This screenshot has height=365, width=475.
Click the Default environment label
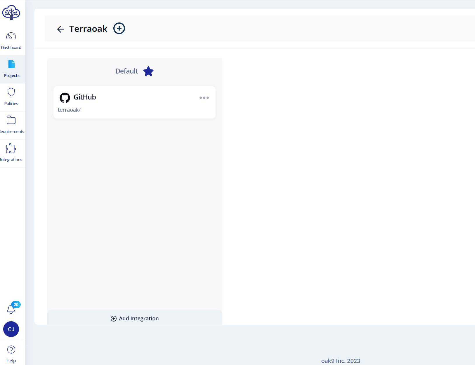pyautogui.click(x=126, y=71)
